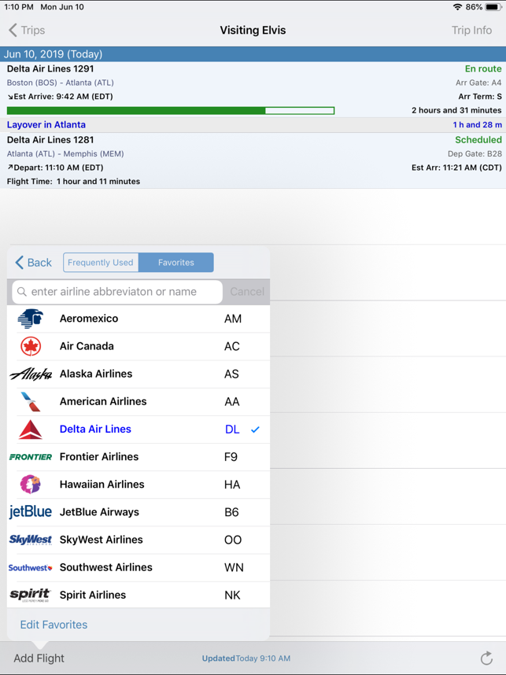
Task: Click the B6 airline code
Action: pyautogui.click(x=231, y=512)
